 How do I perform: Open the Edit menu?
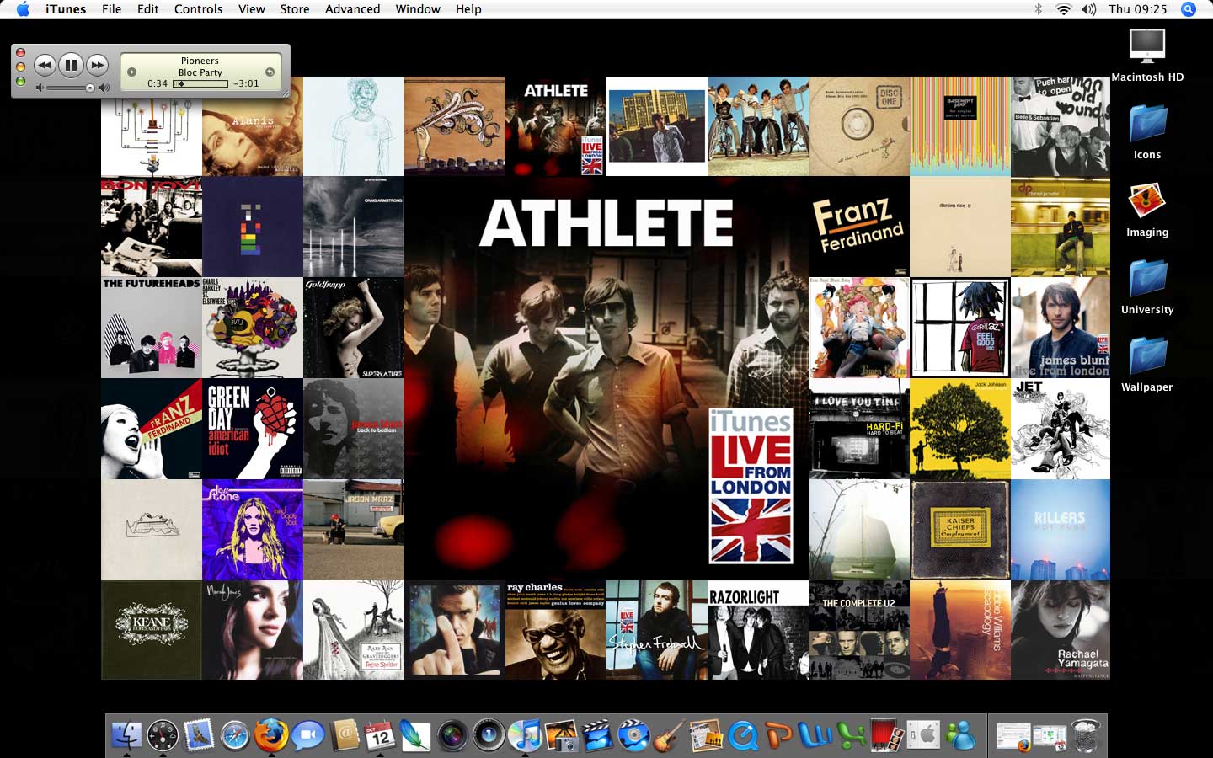[x=148, y=9]
